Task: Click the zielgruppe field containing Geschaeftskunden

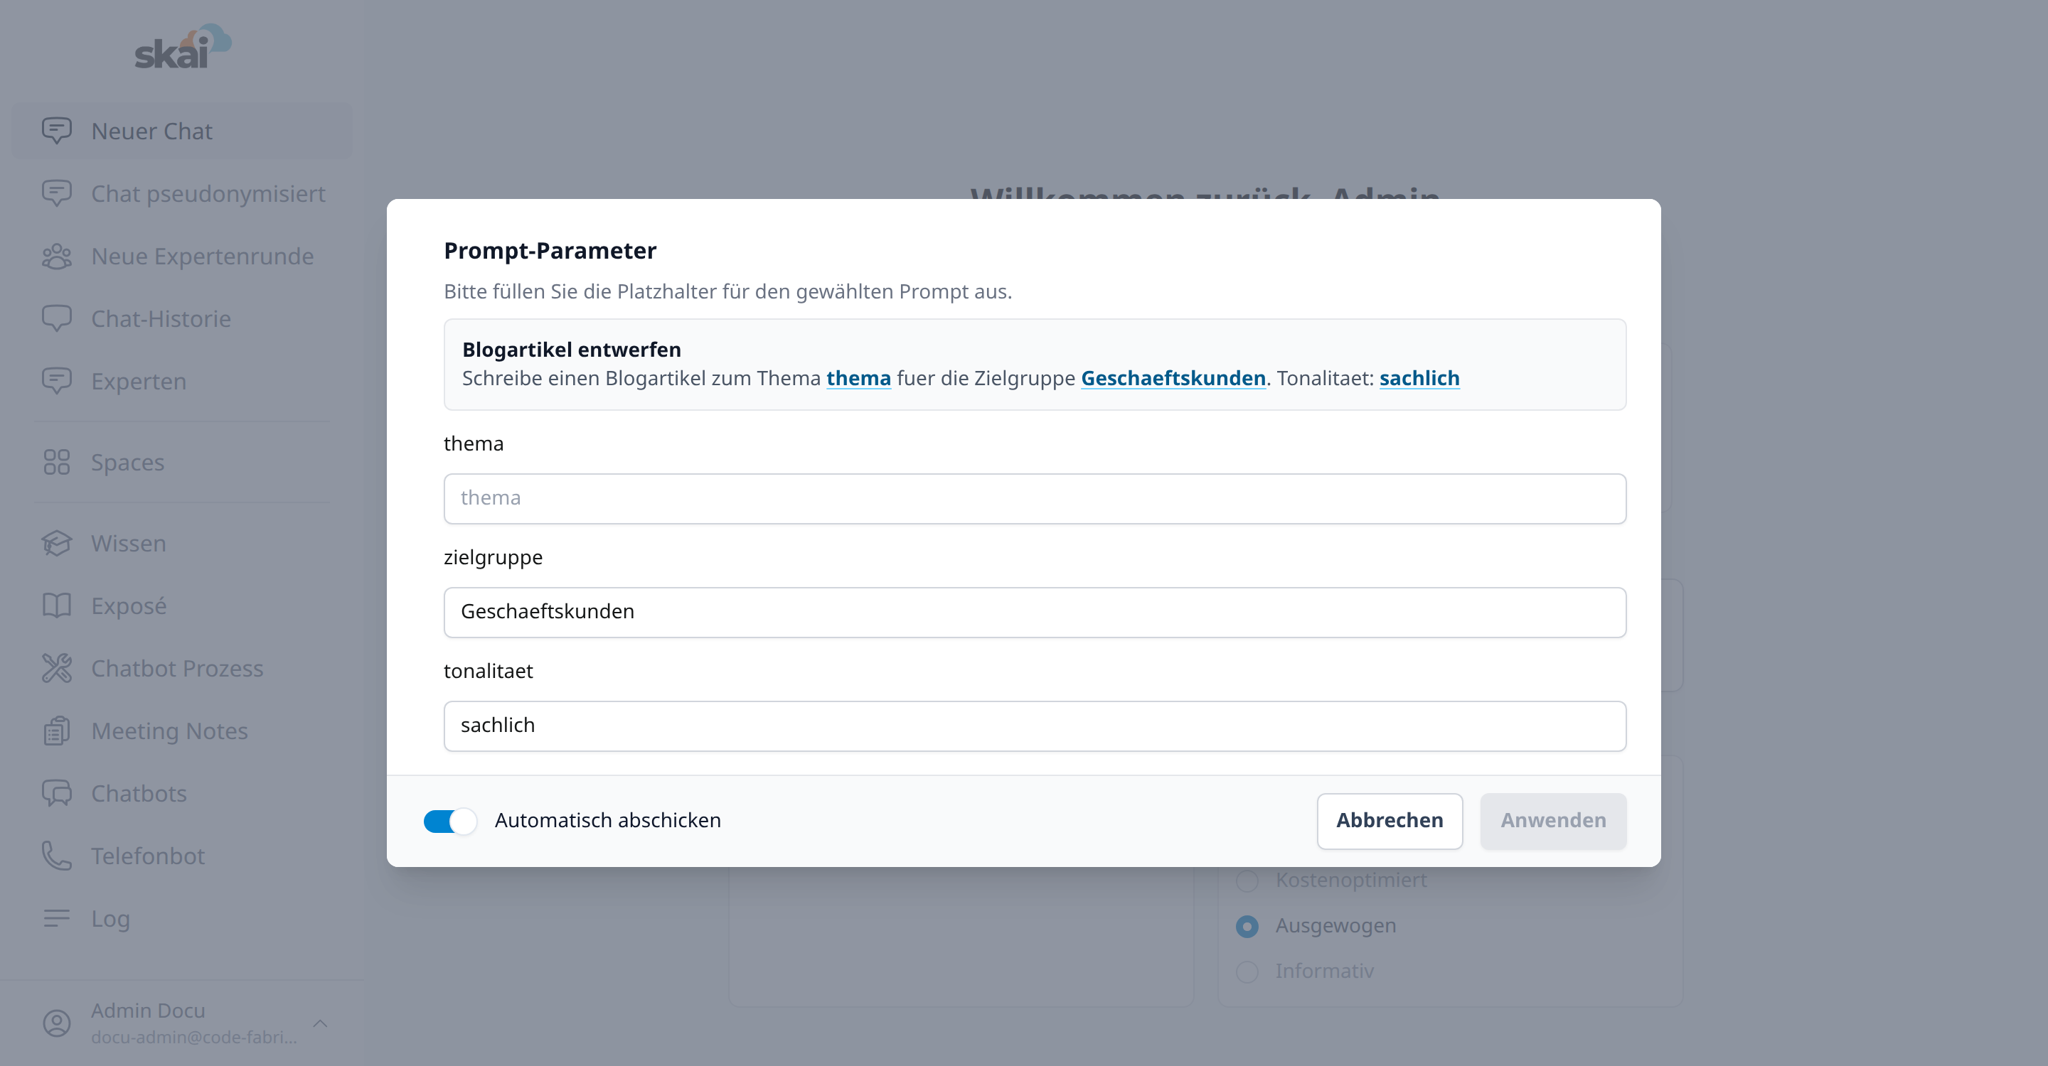Action: pyautogui.click(x=1035, y=612)
